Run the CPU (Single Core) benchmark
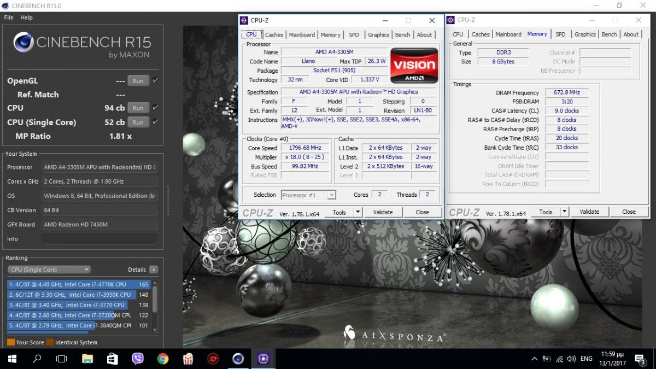656x369 pixels. (138, 122)
